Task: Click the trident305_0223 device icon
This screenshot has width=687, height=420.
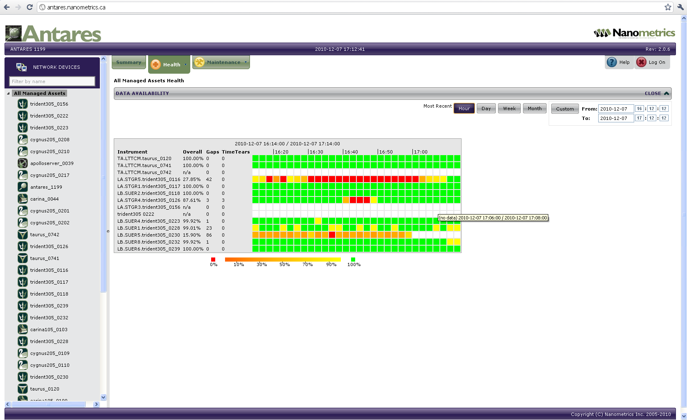Action: tap(23, 128)
